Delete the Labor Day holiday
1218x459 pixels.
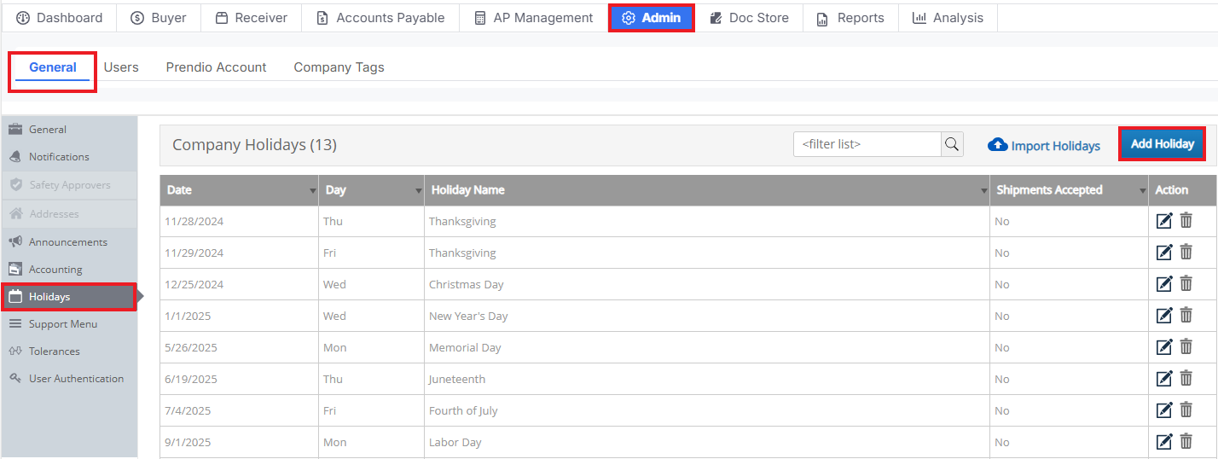1186,441
